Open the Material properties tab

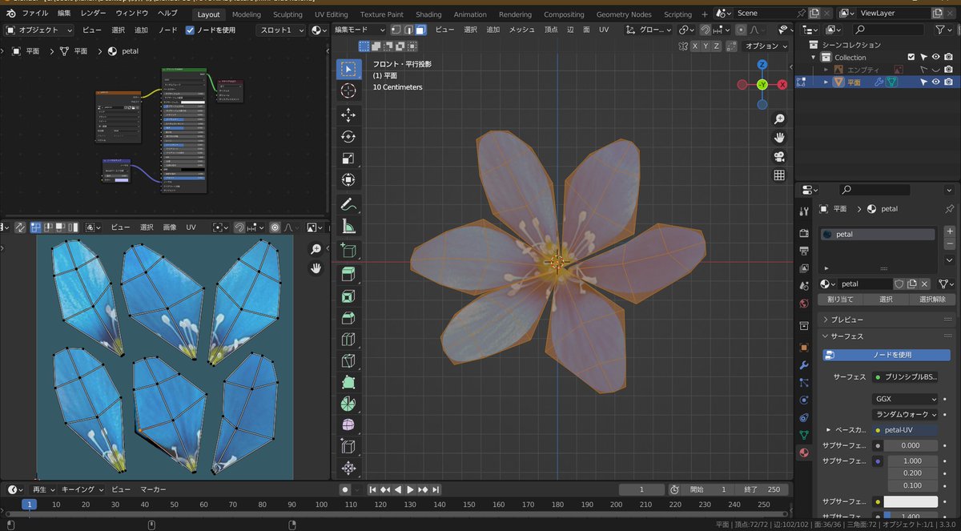pos(804,453)
